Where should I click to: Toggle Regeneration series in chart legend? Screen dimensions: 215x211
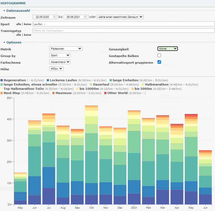[x=14, y=80]
